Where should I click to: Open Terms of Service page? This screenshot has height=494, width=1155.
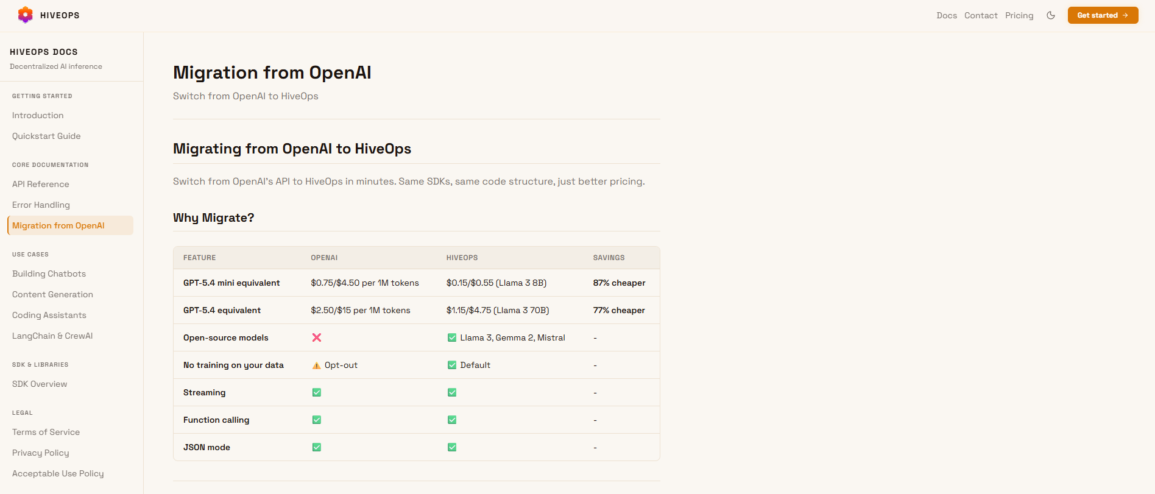coord(46,432)
